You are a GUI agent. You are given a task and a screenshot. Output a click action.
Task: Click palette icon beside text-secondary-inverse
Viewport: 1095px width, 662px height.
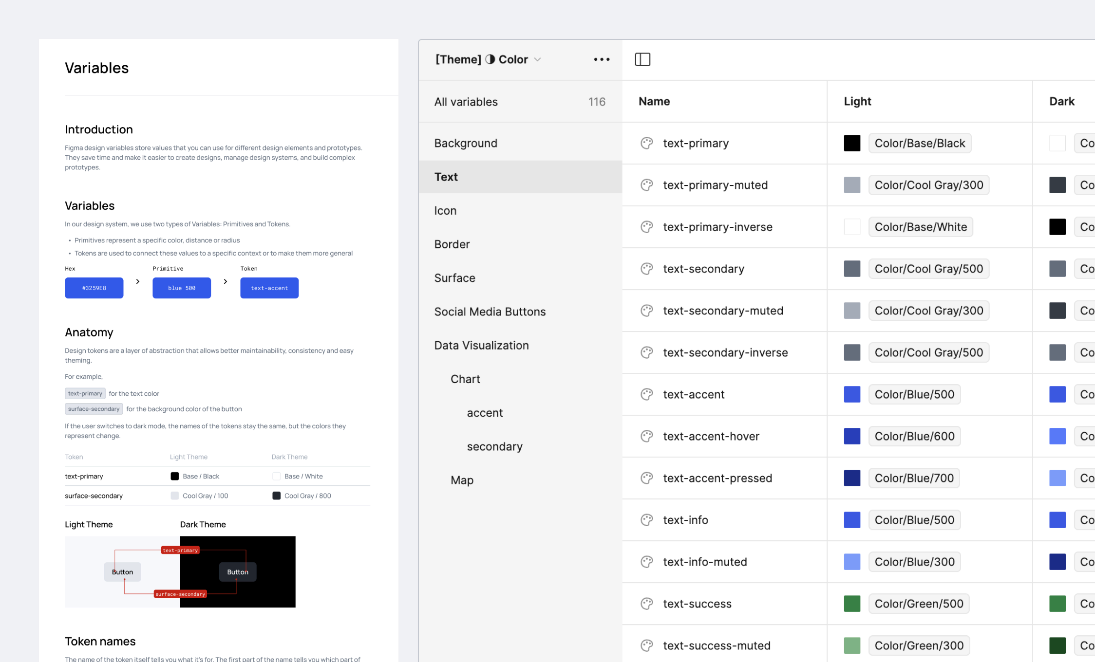[x=646, y=352]
